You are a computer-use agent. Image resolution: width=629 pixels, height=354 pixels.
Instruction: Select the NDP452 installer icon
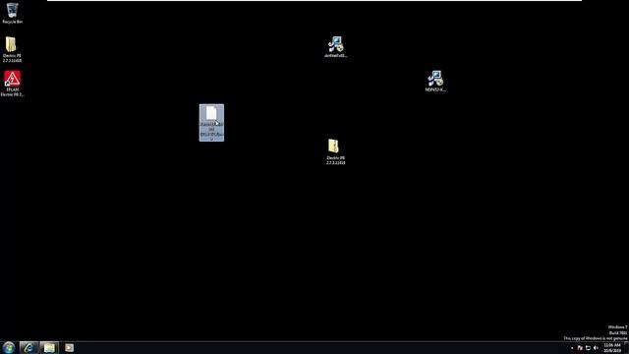435,81
